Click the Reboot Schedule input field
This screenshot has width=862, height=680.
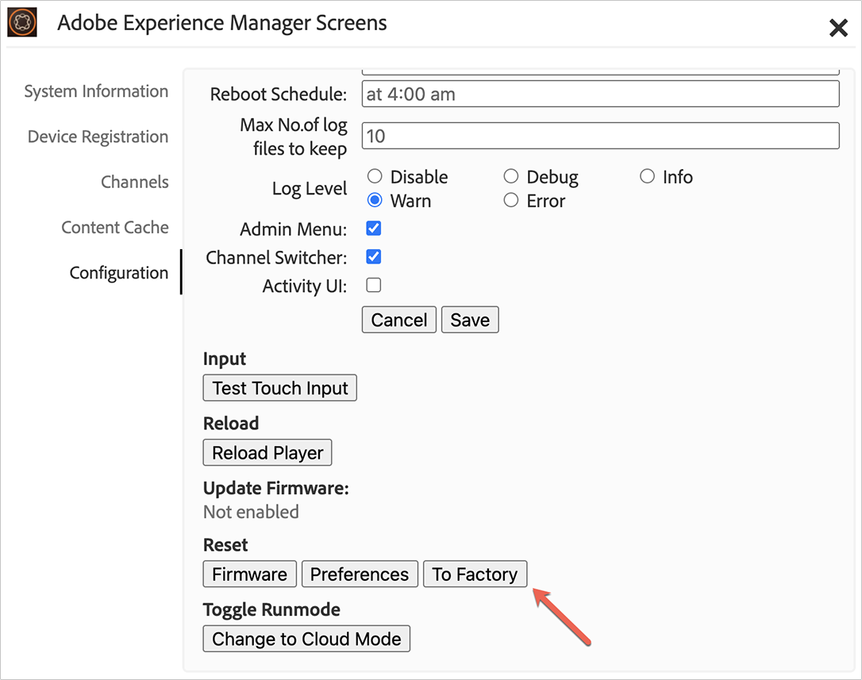pos(600,94)
